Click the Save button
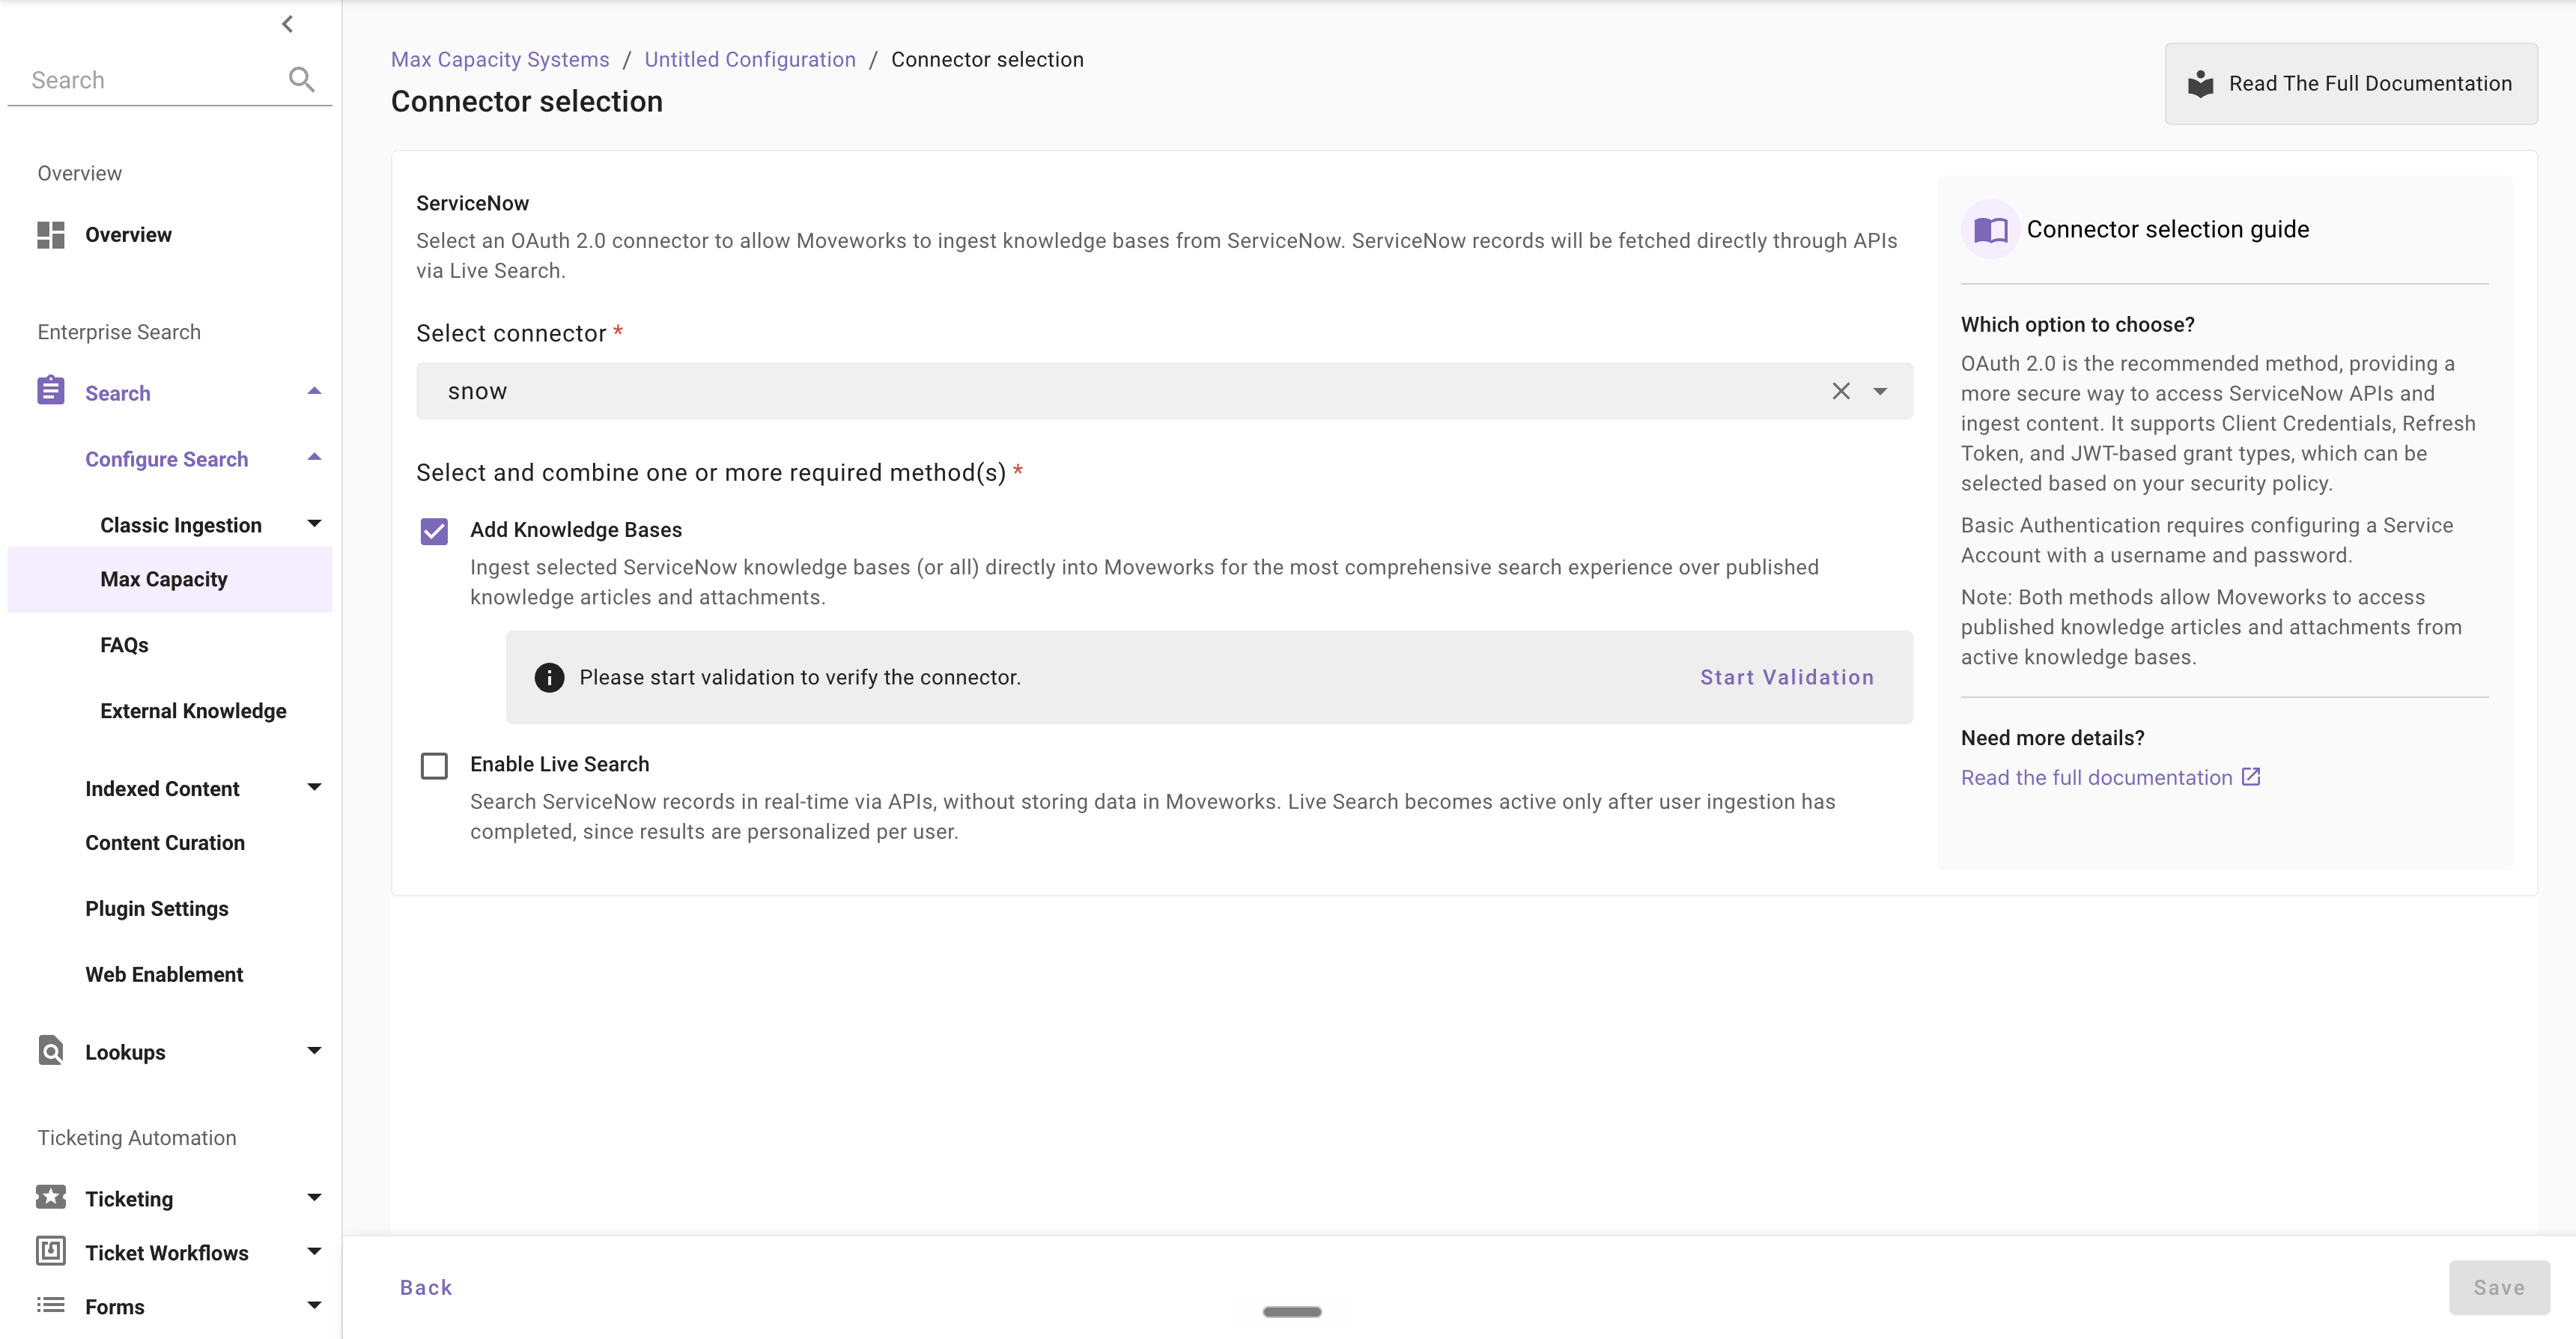The width and height of the screenshot is (2576, 1339). 2499,1287
